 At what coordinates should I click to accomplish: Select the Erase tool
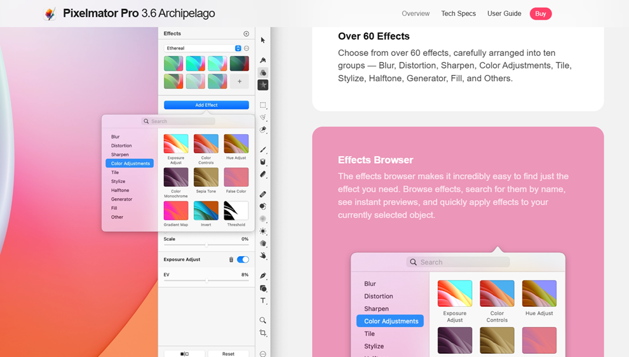pyautogui.click(x=263, y=174)
